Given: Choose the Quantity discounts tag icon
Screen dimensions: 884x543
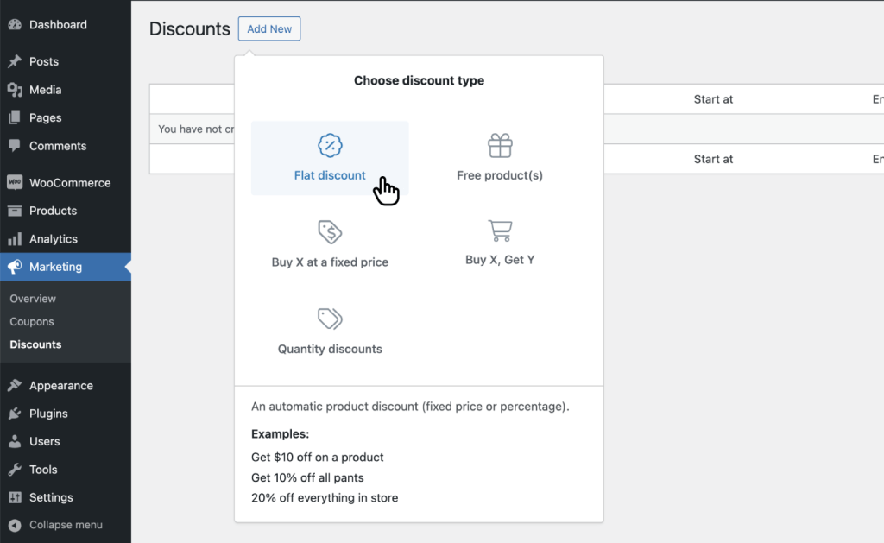Looking at the screenshot, I should point(330,319).
